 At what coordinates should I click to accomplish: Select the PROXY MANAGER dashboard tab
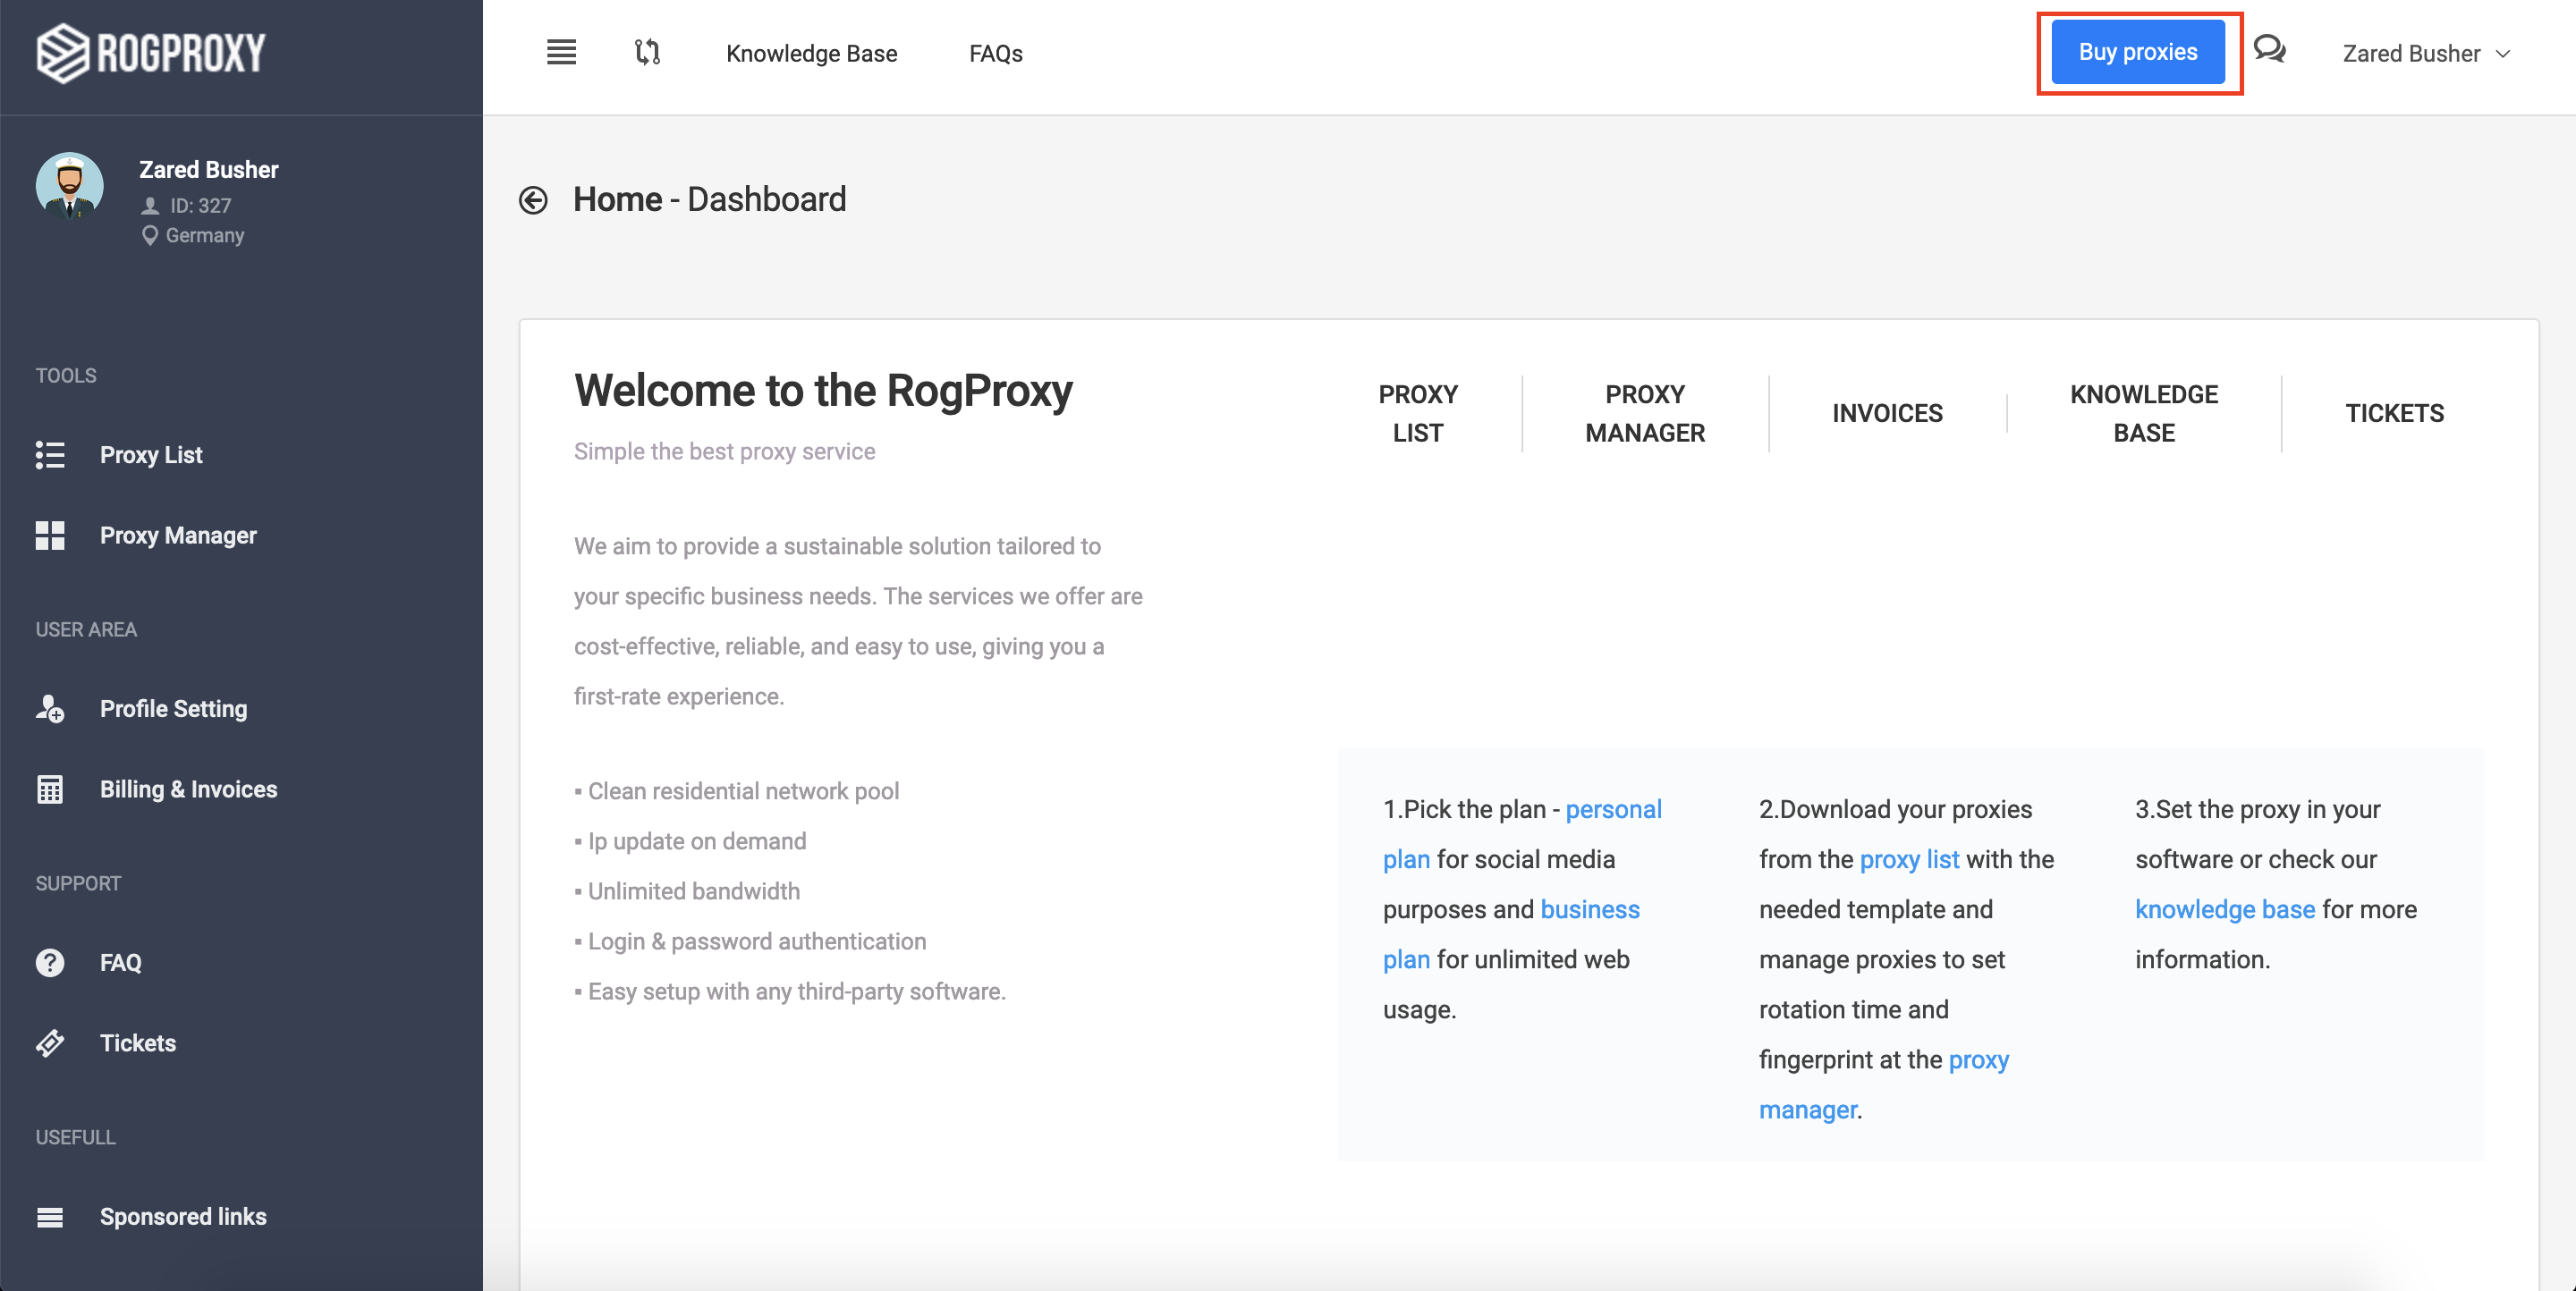pyautogui.click(x=1645, y=413)
